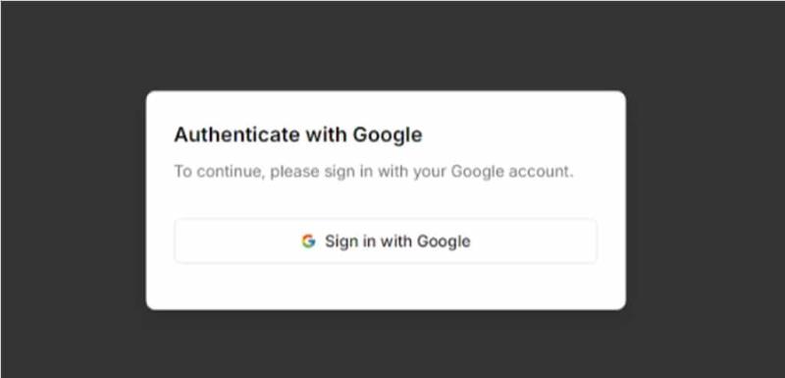
Task: Click the word Google in the heading
Action: point(388,135)
